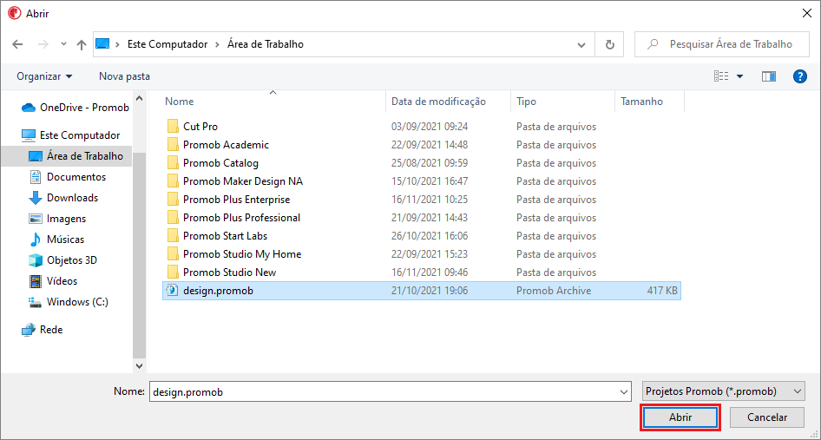Expand the Nome filename dropdown arrow
This screenshot has height=440, width=821.
624,391
